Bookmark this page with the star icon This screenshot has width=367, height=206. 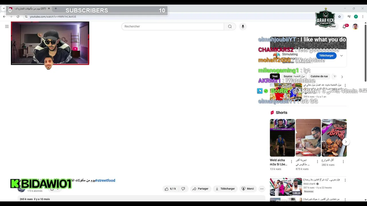click(339, 17)
